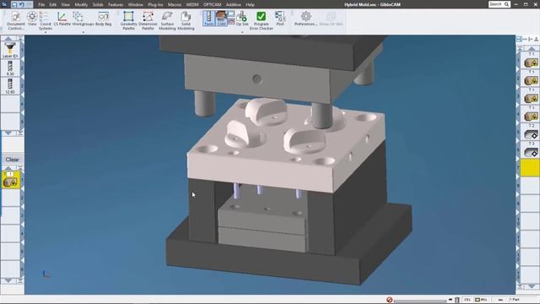The image size is (540, 304).
Task: Select operation tile 3 in operations list
Action: coord(531,96)
